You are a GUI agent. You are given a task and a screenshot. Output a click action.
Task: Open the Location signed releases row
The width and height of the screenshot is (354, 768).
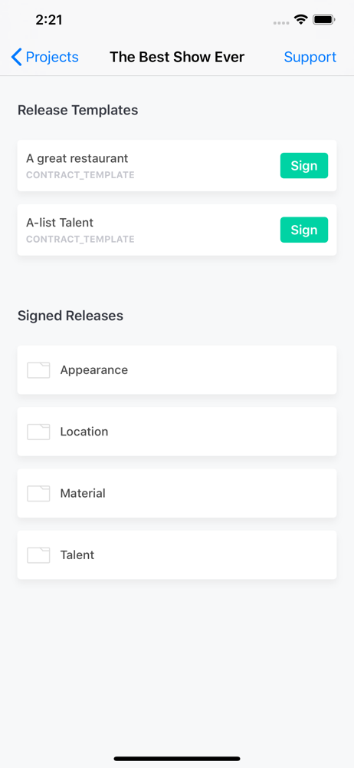[177, 432]
